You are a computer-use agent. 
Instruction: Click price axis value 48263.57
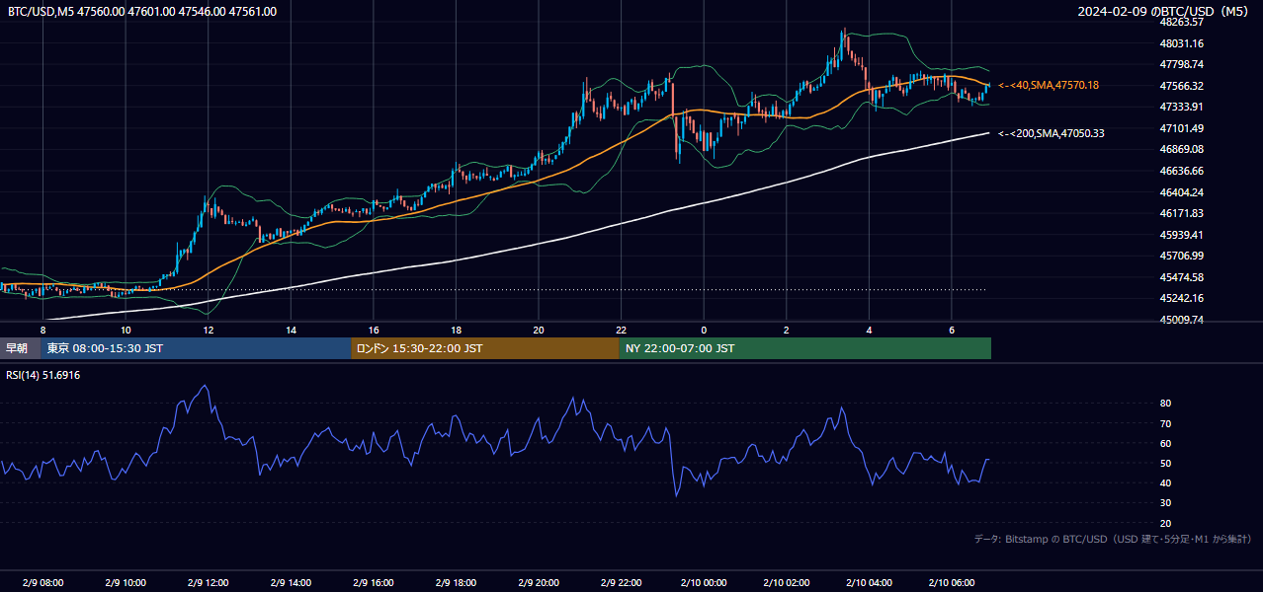pos(1181,22)
